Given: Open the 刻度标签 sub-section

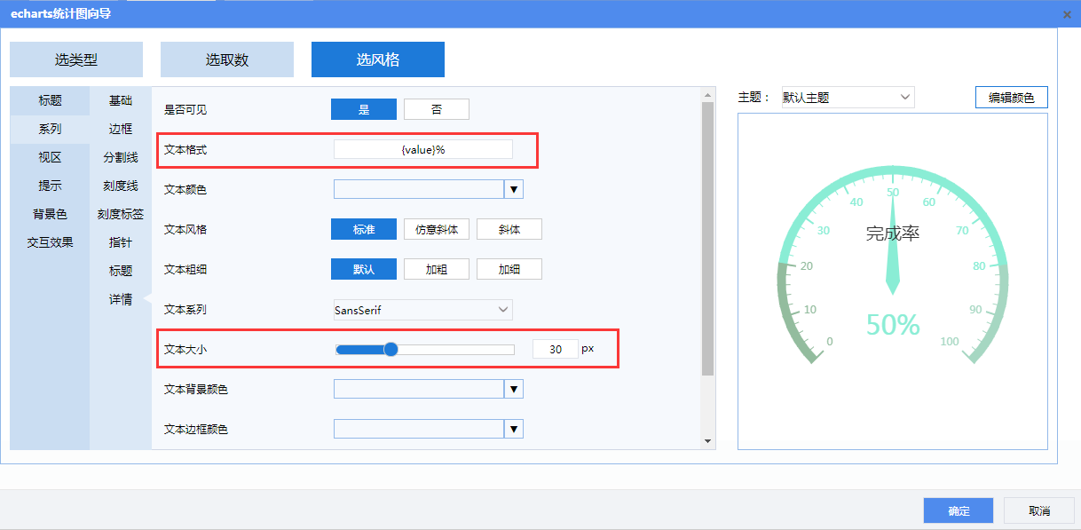Looking at the screenshot, I should 121,214.
